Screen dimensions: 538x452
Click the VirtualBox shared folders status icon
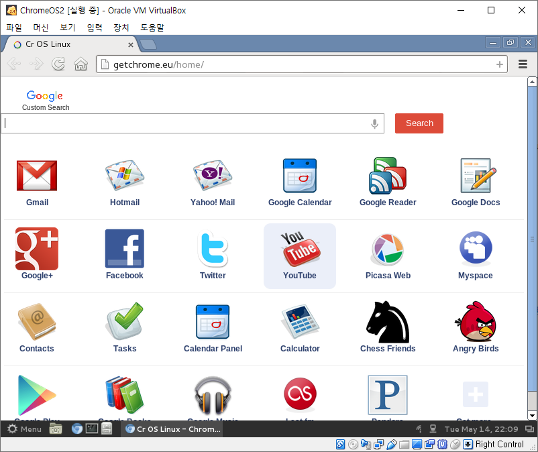click(404, 445)
